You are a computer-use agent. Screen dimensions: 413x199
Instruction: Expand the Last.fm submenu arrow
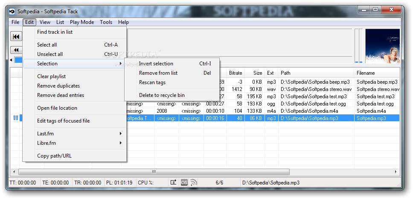click(x=121, y=134)
